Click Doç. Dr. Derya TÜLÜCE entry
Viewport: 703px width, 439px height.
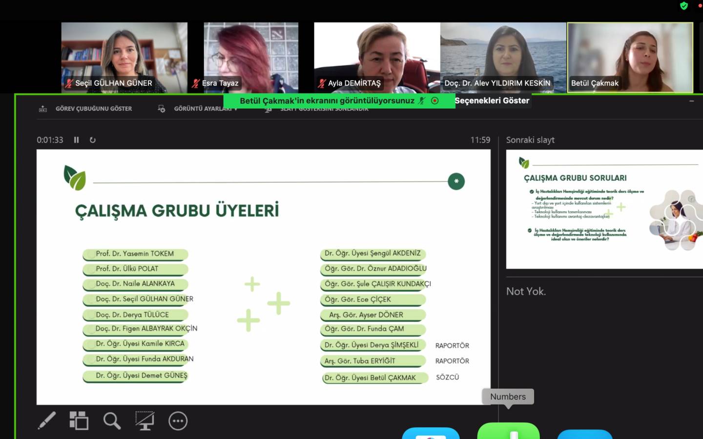tap(135, 315)
